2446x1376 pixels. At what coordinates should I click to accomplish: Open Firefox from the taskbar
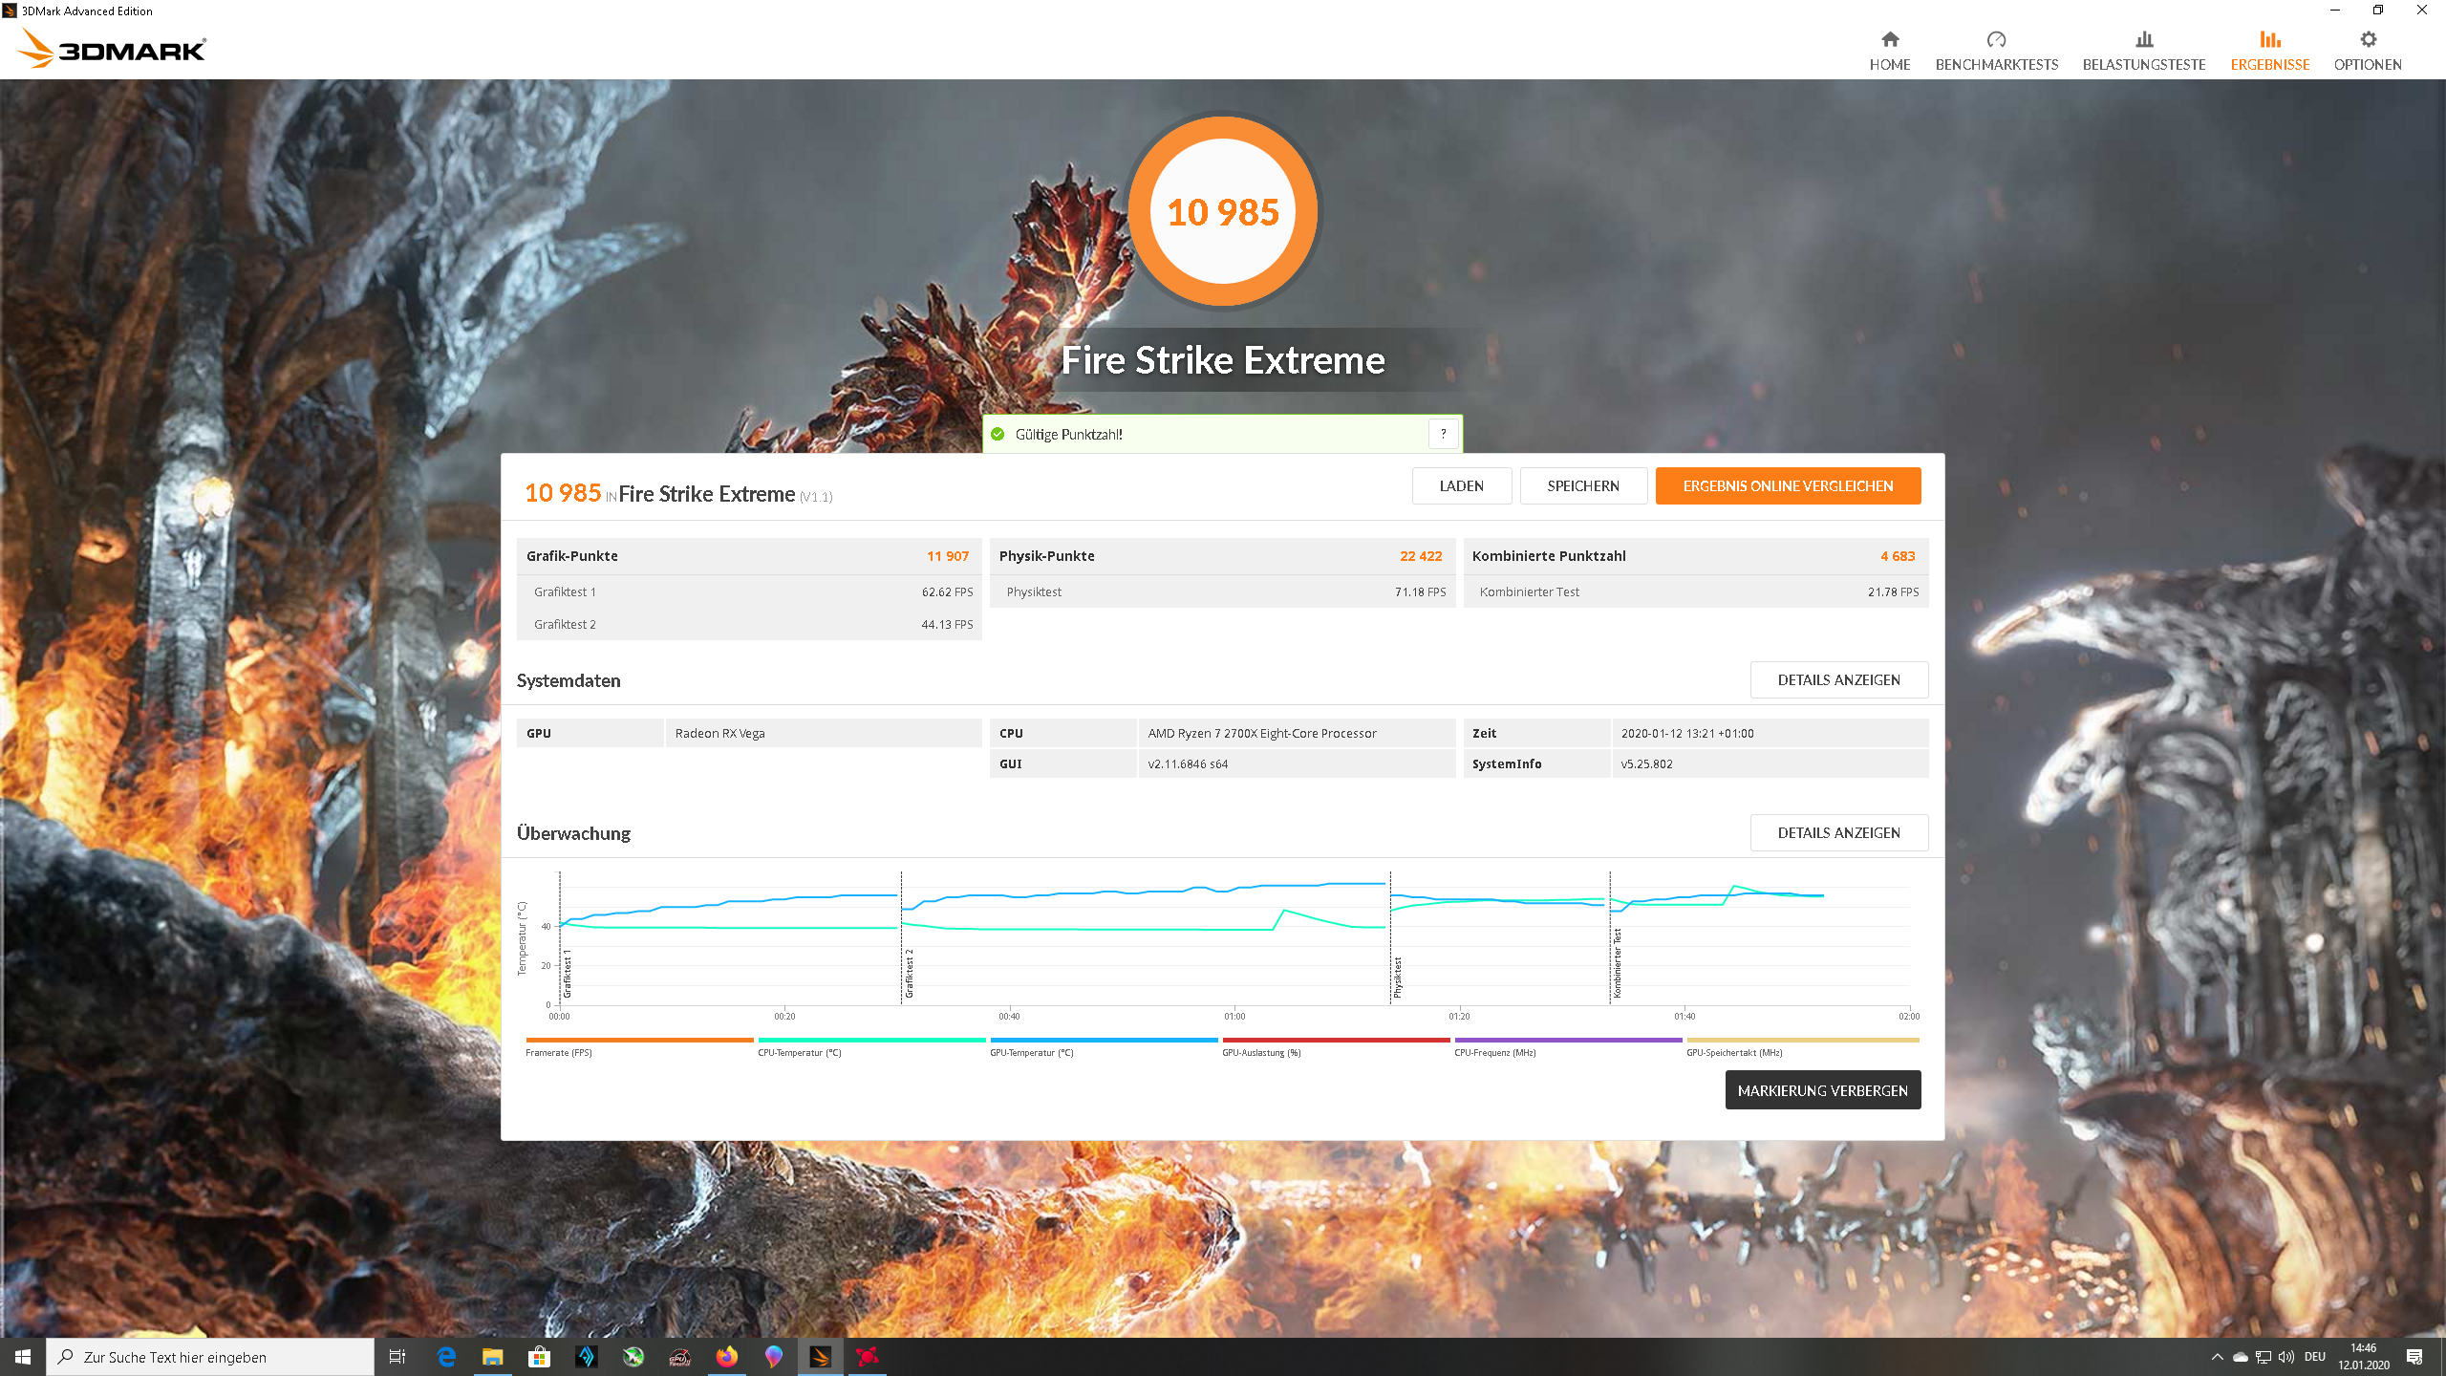click(726, 1357)
